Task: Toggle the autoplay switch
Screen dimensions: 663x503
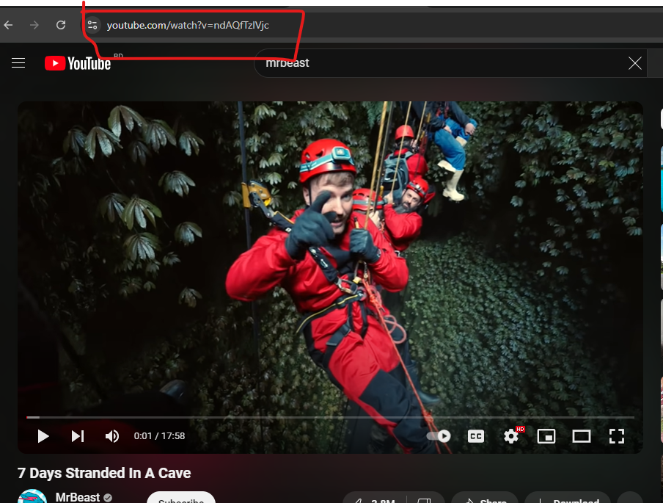Action: (x=439, y=436)
